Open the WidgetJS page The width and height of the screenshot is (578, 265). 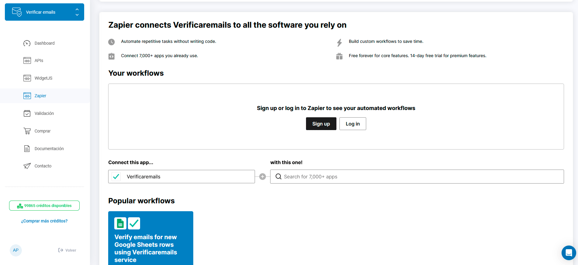coord(43,78)
